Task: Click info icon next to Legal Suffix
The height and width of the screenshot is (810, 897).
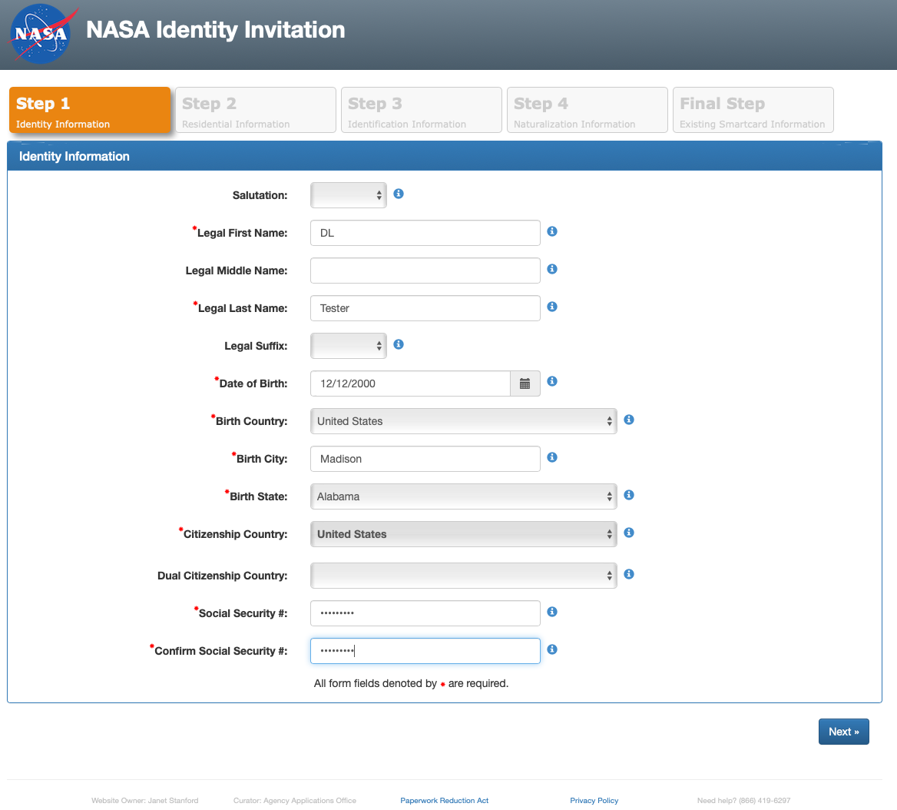Action: coord(399,345)
